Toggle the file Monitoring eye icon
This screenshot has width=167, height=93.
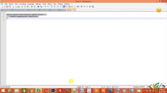pyautogui.click(x=78, y=7)
